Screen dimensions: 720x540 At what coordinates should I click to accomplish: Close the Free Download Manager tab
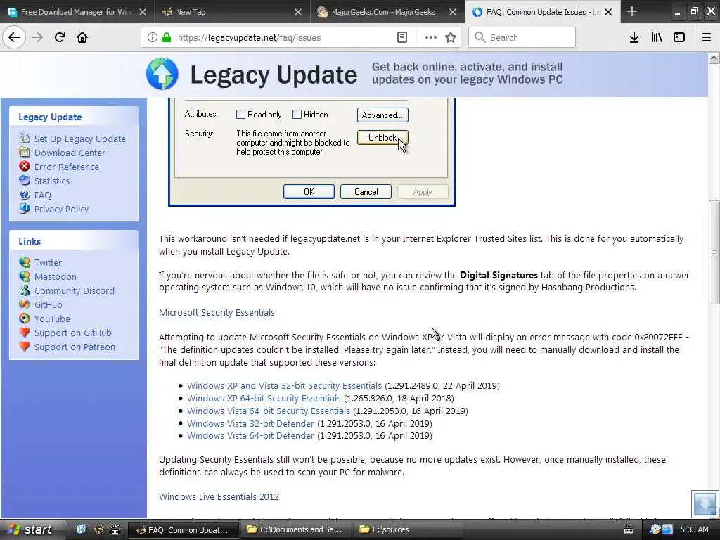pyautogui.click(x=143, y=12)
